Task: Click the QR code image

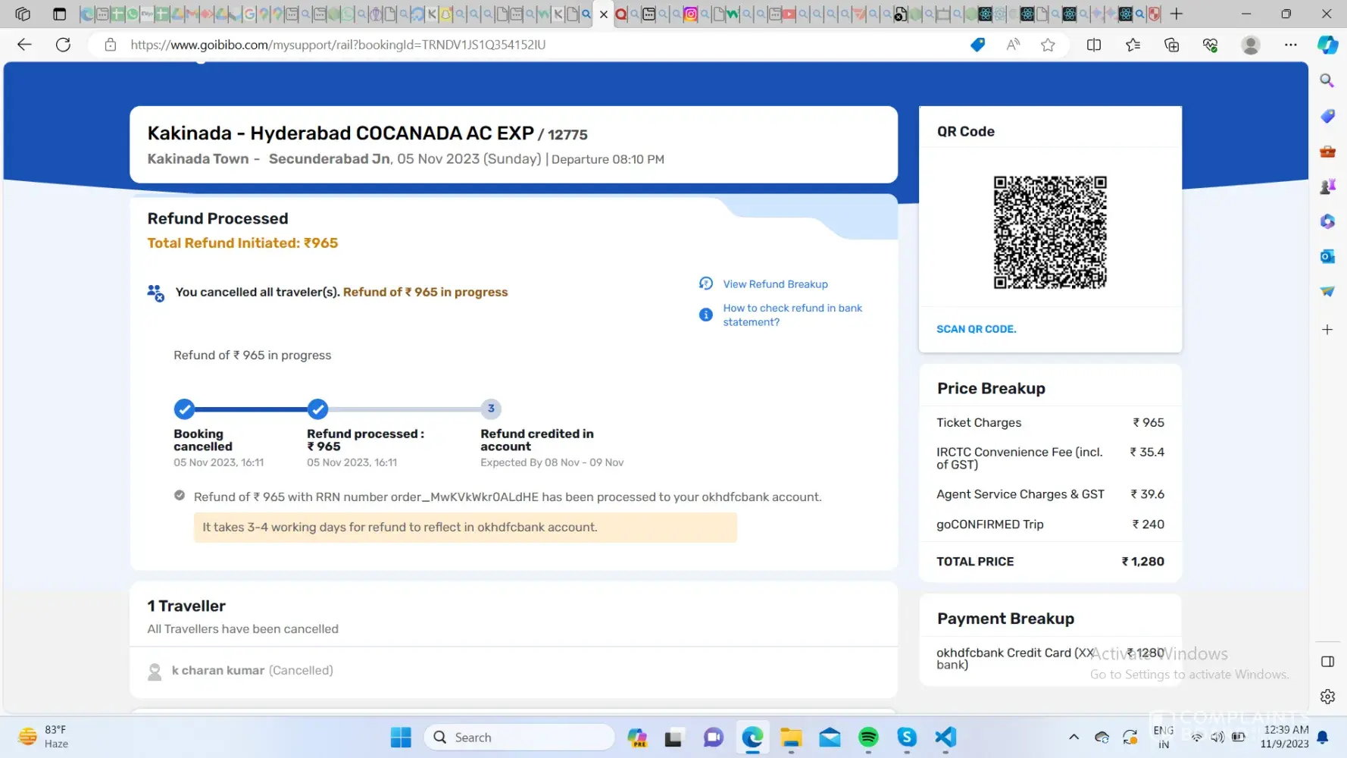Action: click(x=1049, y=232)
